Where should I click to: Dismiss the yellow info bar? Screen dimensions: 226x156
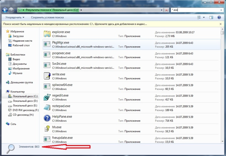click(220, 24)
